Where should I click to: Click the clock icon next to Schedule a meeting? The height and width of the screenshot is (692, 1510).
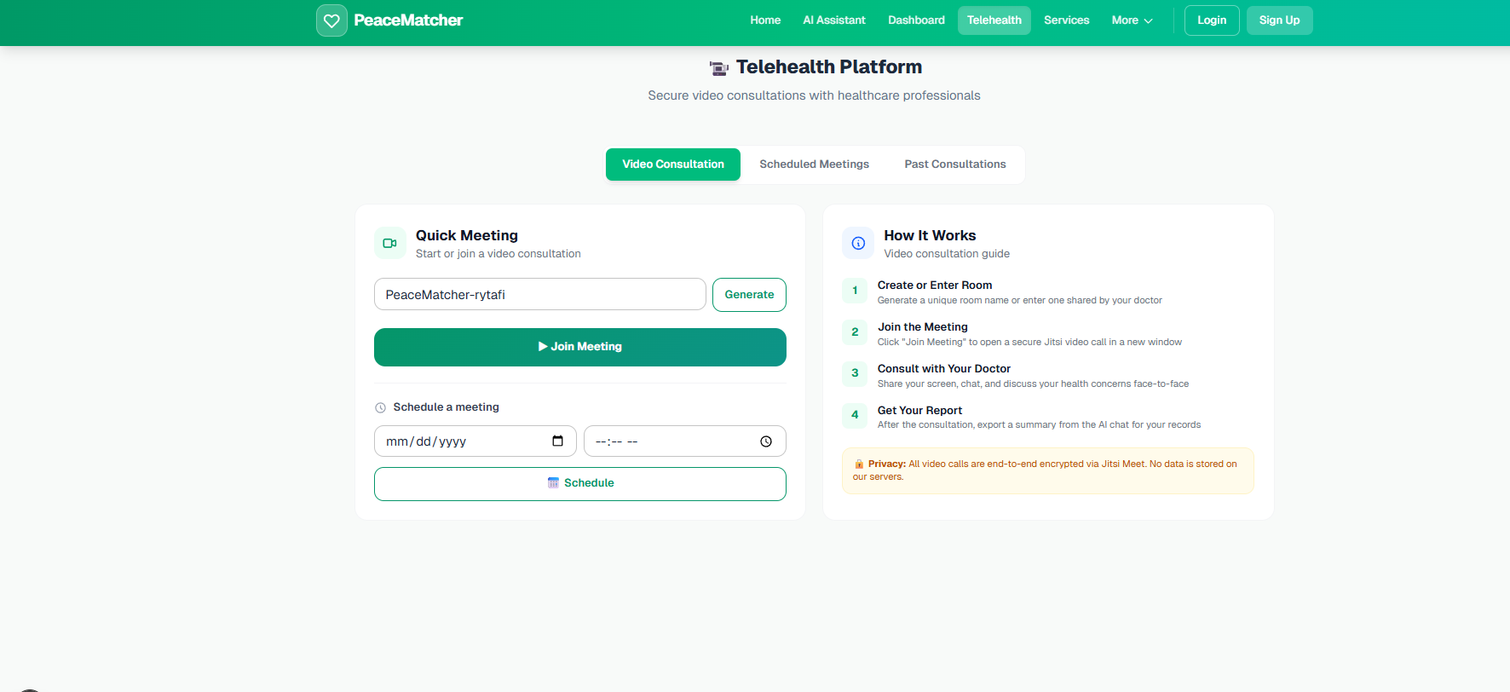[381, 407]
